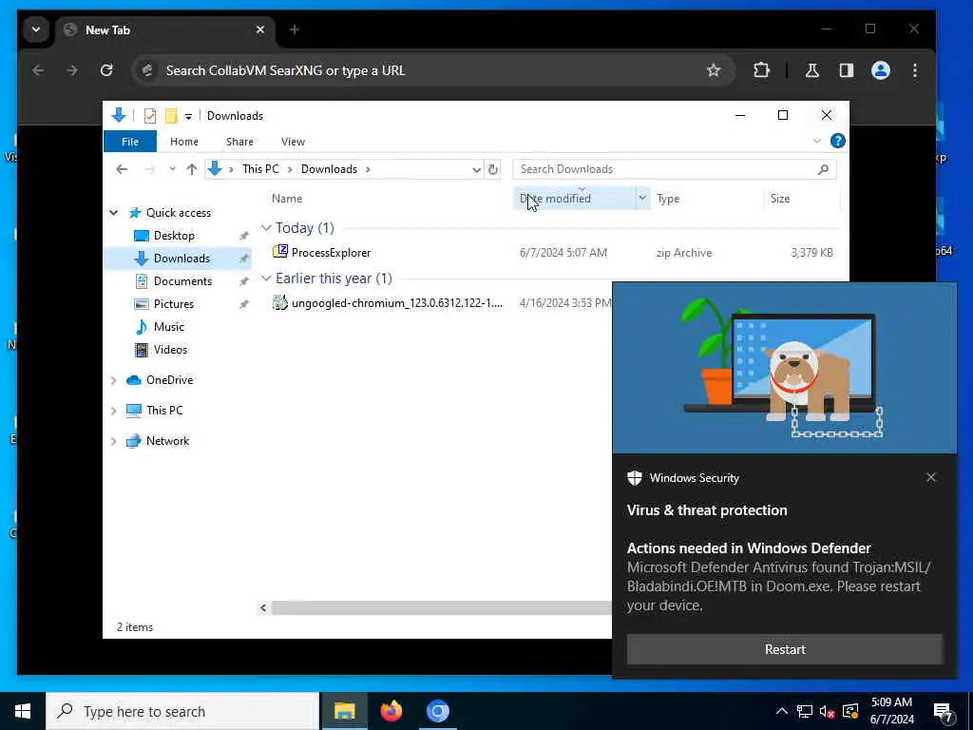Toggle Chrome side panel icon
973x730 pixels.
[847, 70]
